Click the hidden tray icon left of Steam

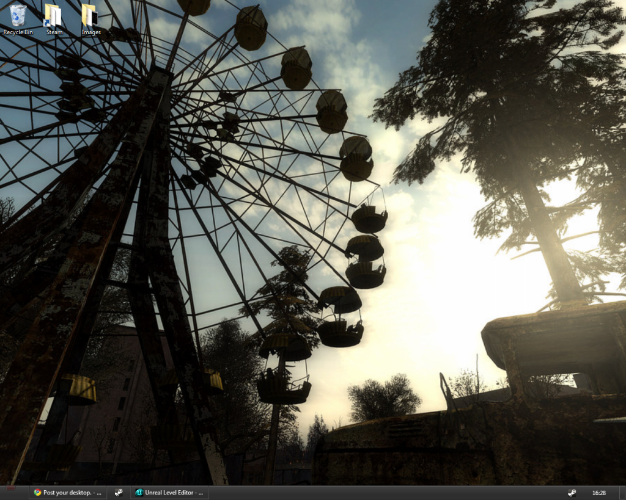tap(559, 493)
